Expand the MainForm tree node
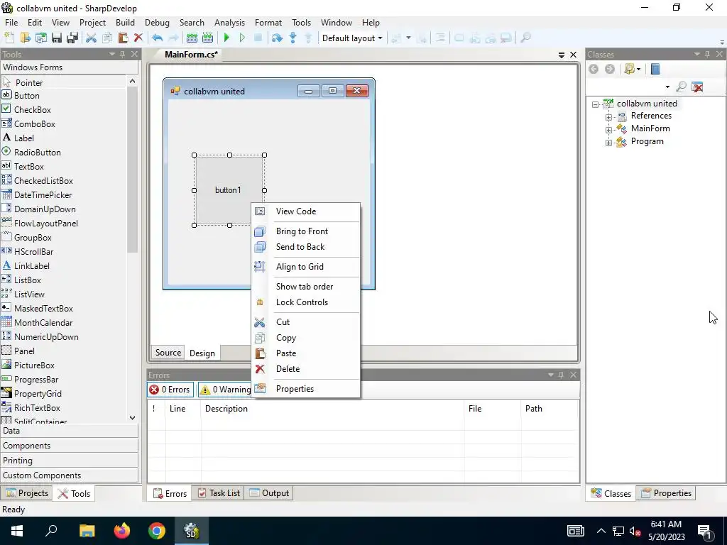The height and width of the screenshot is (545, 727). (x=608, y=130)
